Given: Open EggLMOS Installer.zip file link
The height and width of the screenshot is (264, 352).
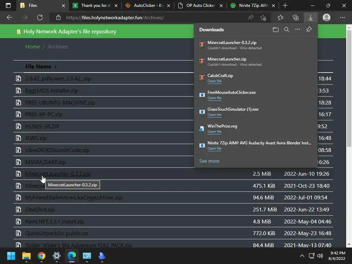Looking at the screenshot, I should click(52, 91).
